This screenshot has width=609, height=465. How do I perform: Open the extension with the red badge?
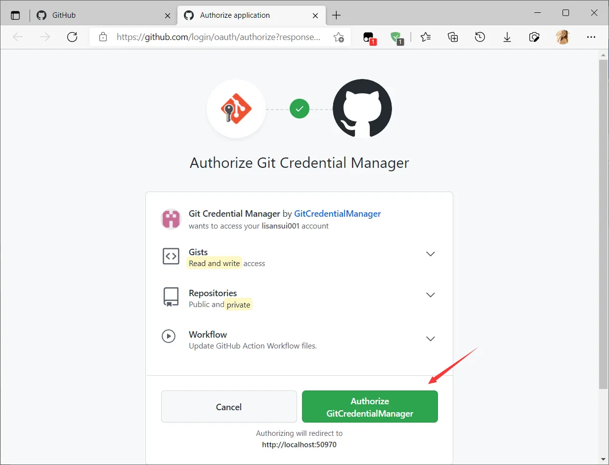pyautogui.click(x=369, y=38)
